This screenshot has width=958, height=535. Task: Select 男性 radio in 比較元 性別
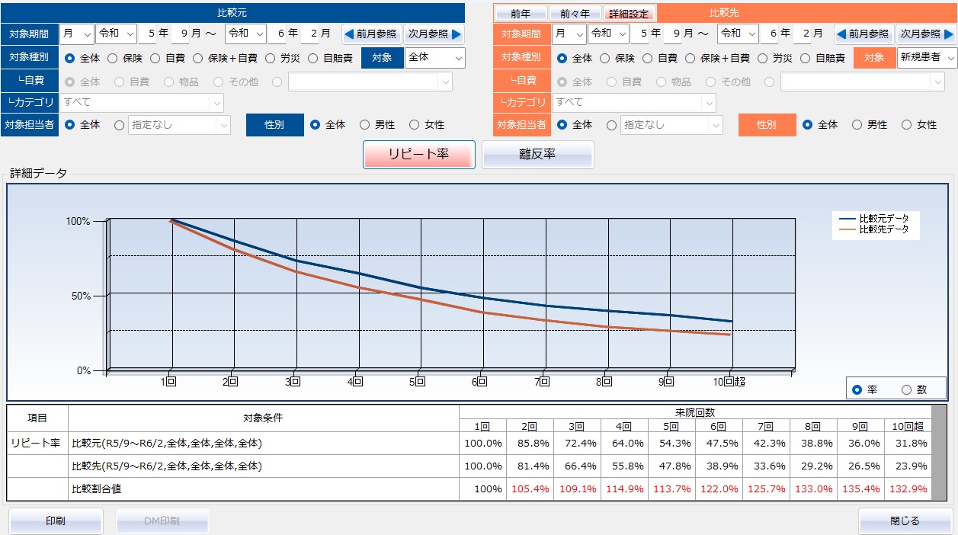pyautogui.click(x=365, y=125)
